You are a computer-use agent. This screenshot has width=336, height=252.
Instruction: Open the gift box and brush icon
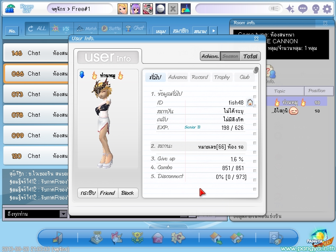click(117, 238)
